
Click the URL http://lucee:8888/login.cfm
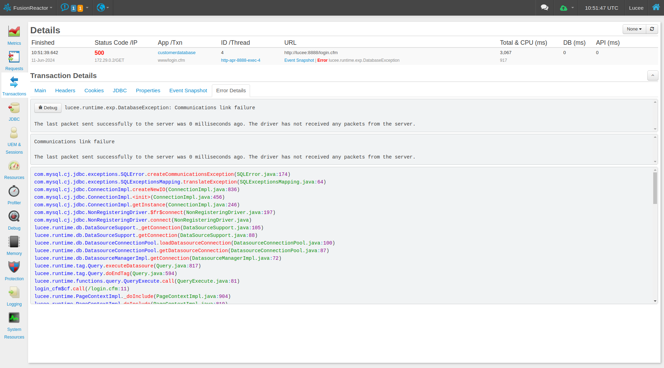point(311,53)
